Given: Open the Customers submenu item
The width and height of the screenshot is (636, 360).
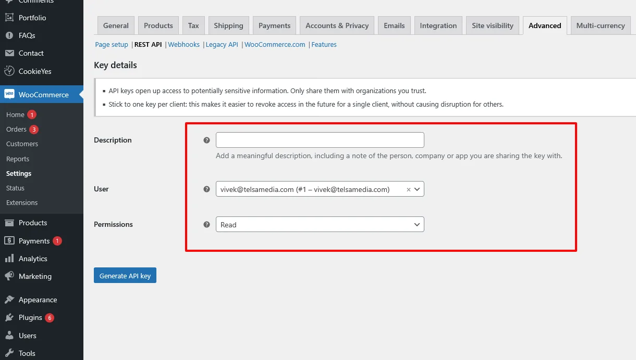Looking at the screenshot, I should pos(22,144).
